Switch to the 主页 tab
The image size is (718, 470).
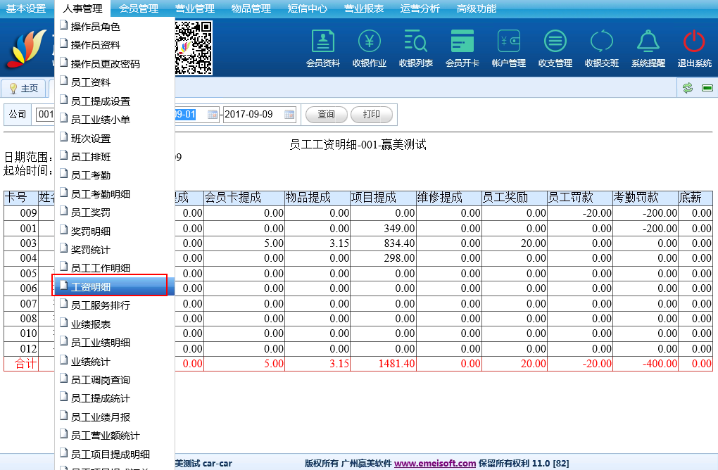[x=24, y=89]
